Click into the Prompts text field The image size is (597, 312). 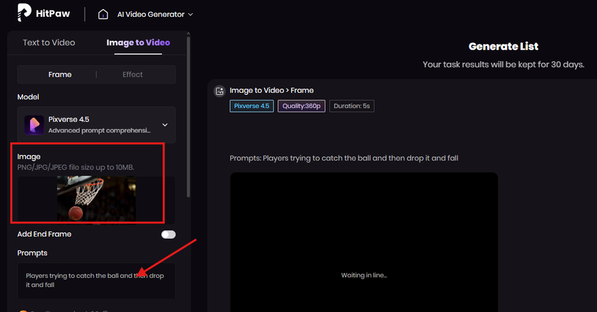tap(96, 280)
